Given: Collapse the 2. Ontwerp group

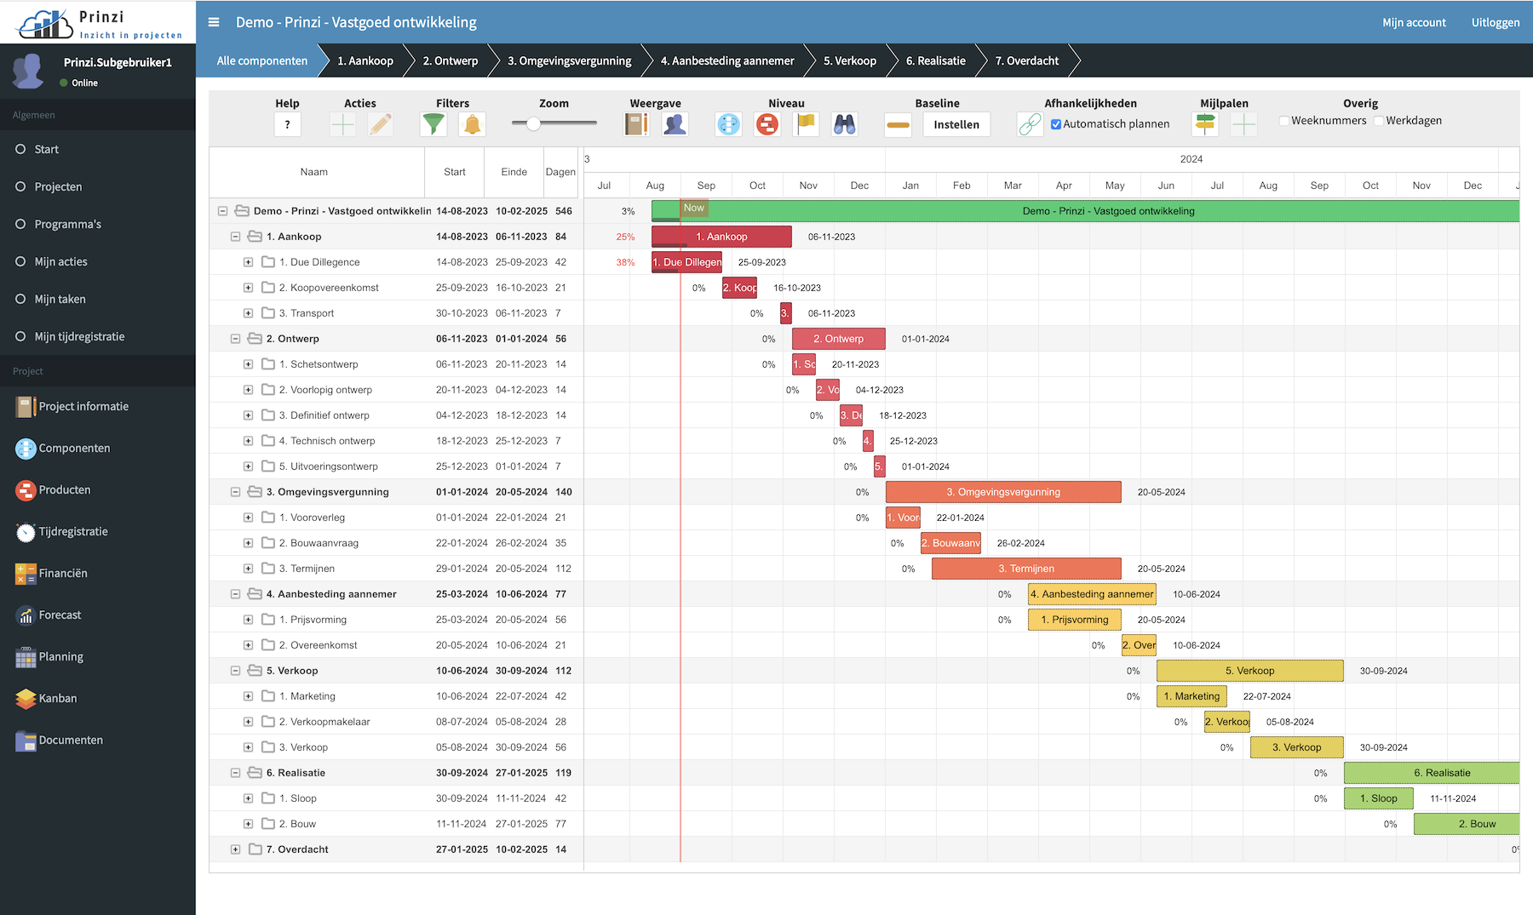Looking at the screenshot, I should point(235,339).
